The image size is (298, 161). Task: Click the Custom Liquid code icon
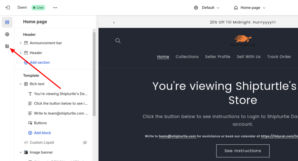[x=26, y=142]
